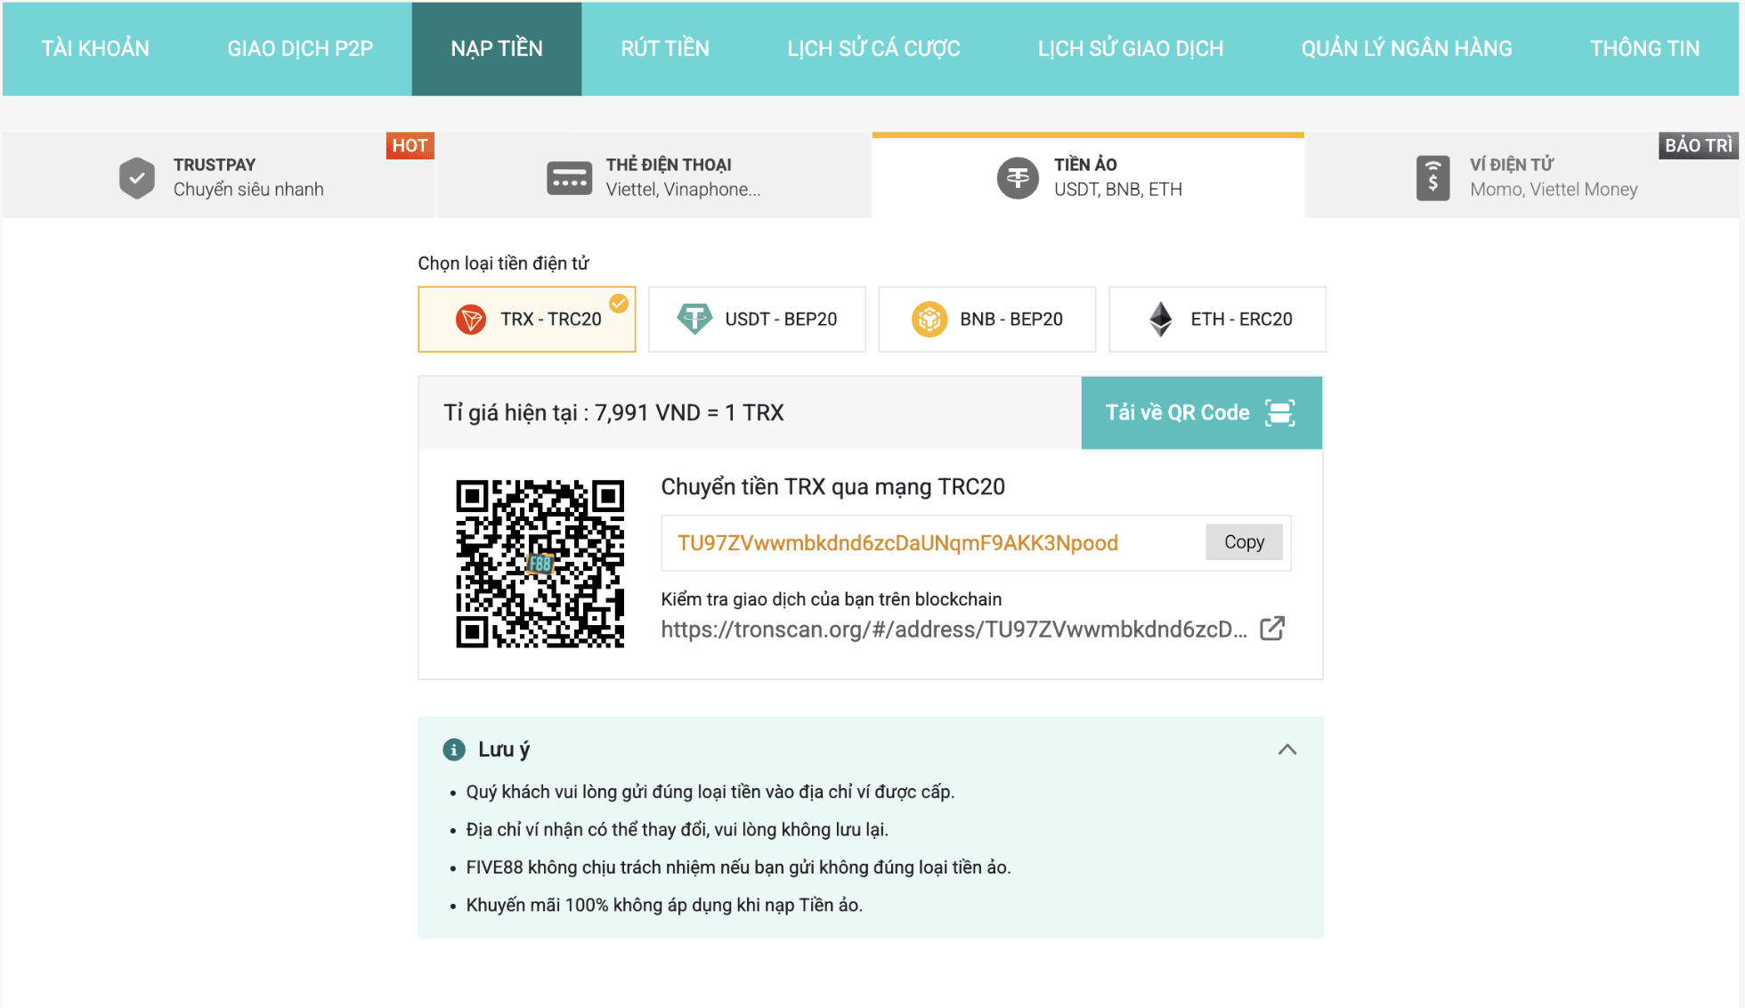Select THẺ ĐIỆN THOẠI deposit method
The width and height of the screenshot is (1745, 1008).
click(x=653, y=175)
